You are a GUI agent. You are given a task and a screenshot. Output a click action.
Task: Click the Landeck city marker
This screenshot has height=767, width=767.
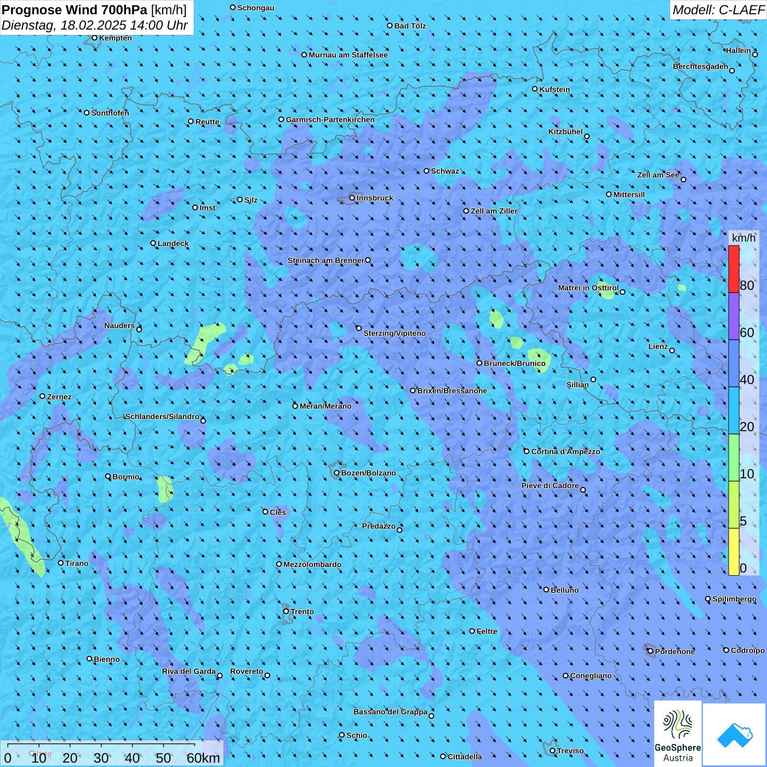pos(153,243)
